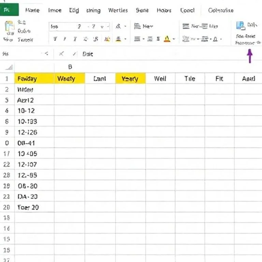Open the dropdown arrow after the 'ms' icon
The width and height of the screenshot is (262, 262).
click(198, 39)
